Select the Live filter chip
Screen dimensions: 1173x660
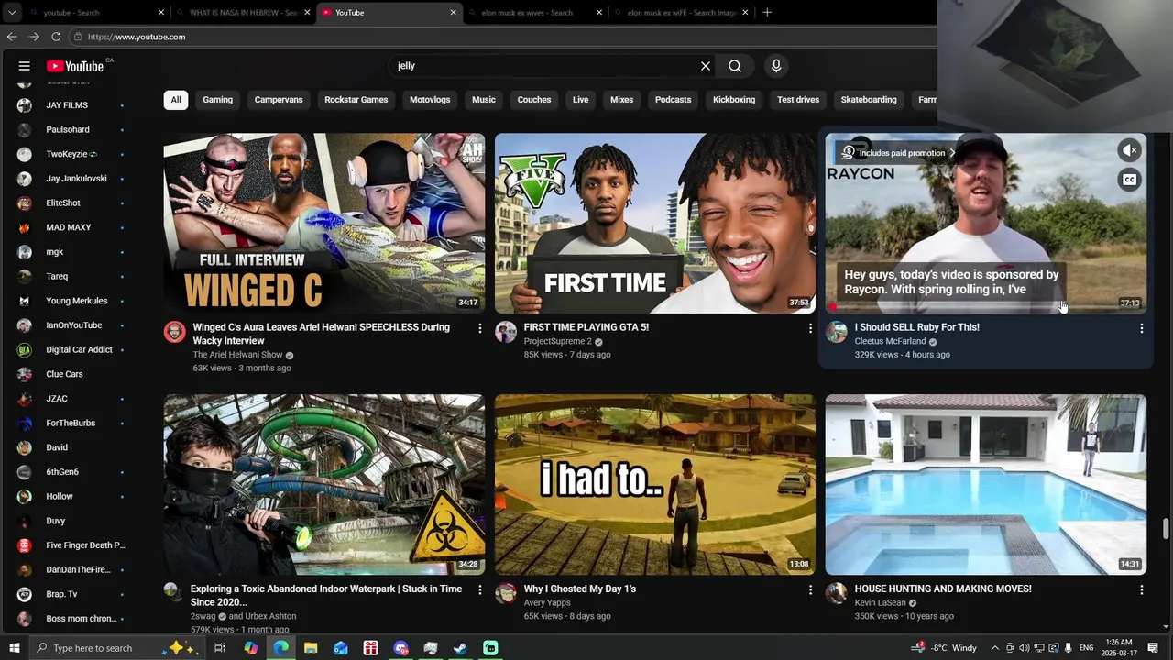coord(581,100)
